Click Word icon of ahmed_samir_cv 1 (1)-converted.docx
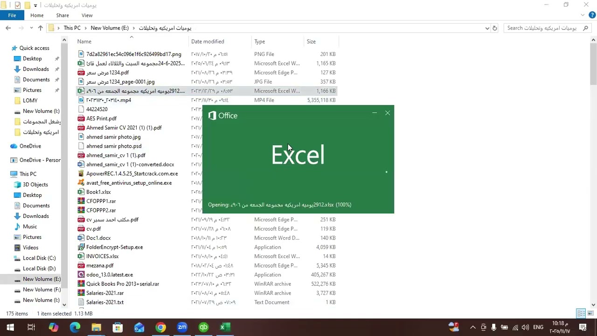Viewport: 597px width, 336px height. (81, 164)
